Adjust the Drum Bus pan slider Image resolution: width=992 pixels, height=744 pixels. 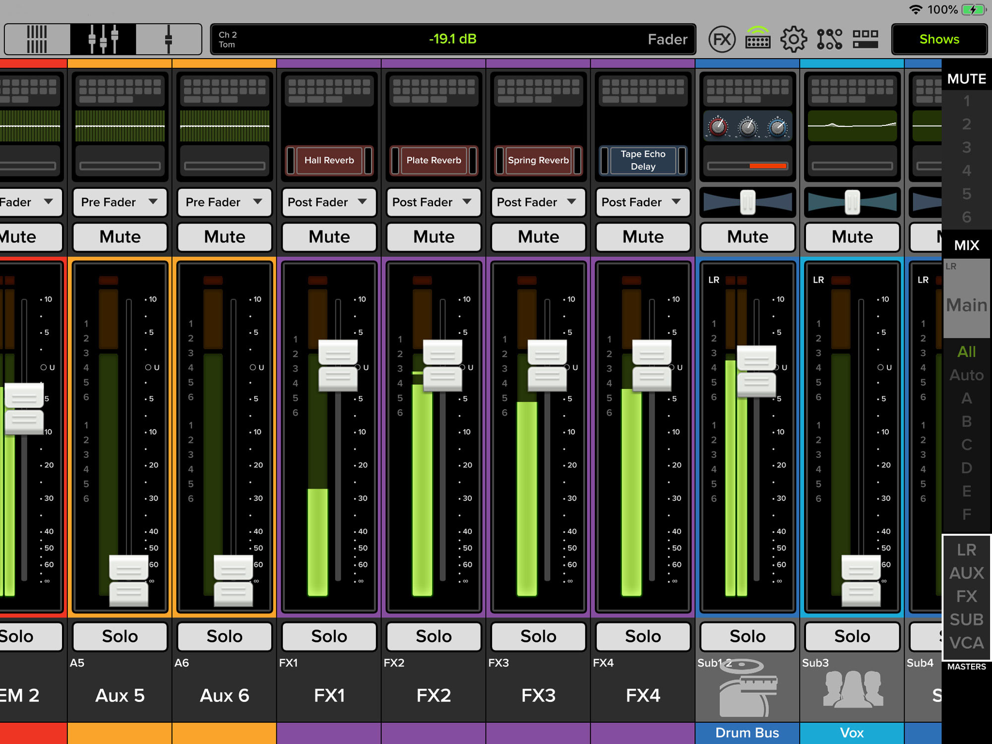tap(747, 201)
